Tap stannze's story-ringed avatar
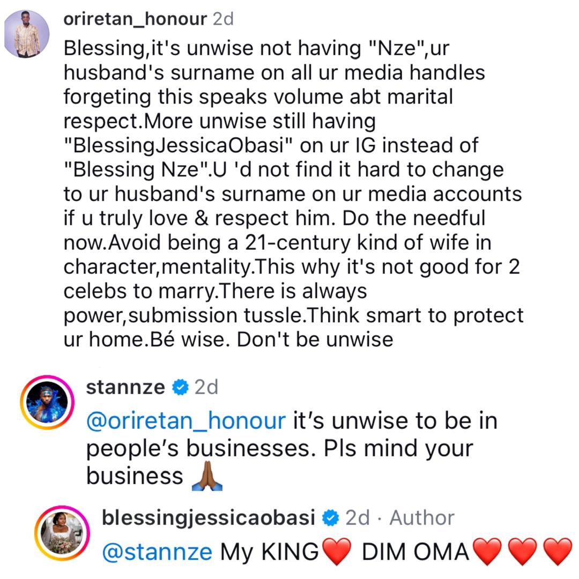The height and width of the screenshot is (579, 579). point(47,402)
